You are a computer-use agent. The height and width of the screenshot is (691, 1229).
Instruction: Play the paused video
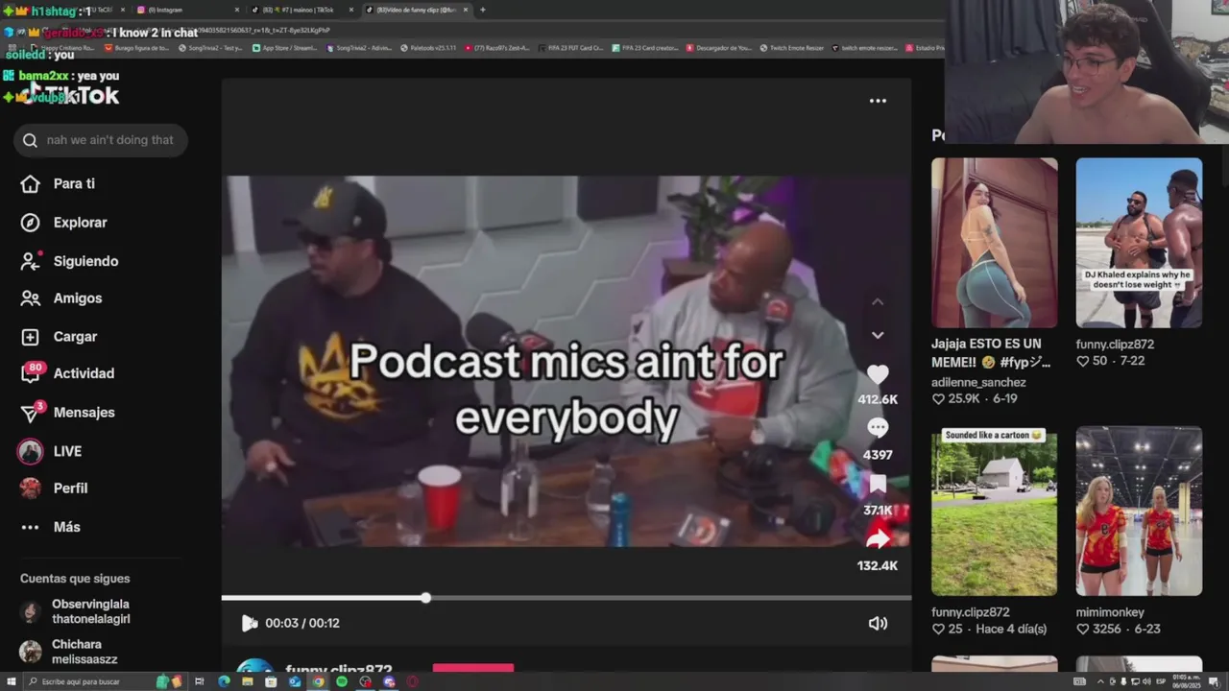250,623
